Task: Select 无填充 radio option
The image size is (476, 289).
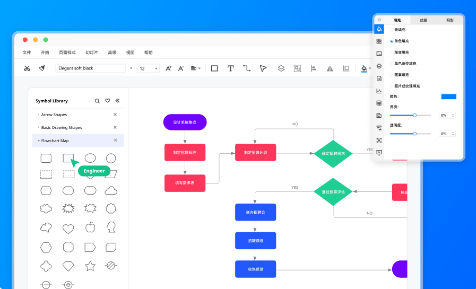Action: coord(392,30)
